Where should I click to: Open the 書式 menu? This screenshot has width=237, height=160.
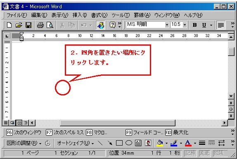click(x=99, y=15)
